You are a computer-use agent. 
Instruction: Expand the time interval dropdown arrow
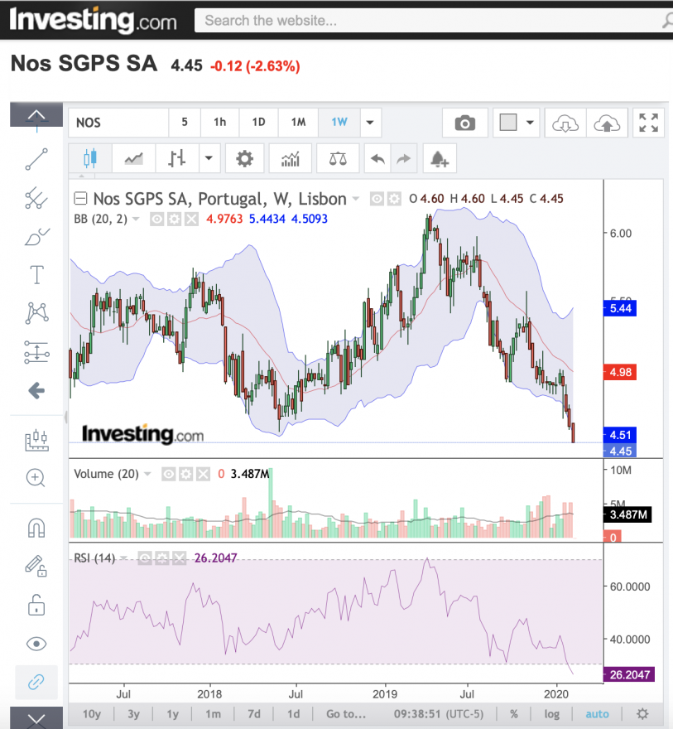point(370,123)
